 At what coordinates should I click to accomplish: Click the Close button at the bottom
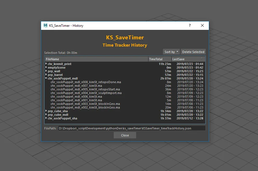125,135
